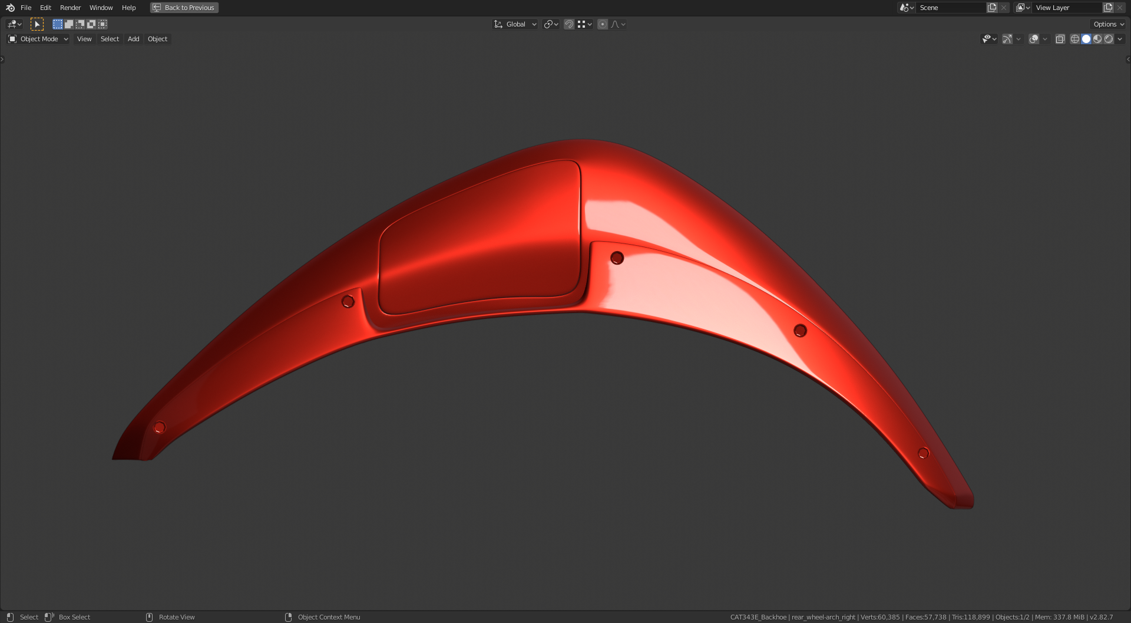Screen dimensions: 1131x623
Task: Open the Render menu
Action: tap(70, 8)
